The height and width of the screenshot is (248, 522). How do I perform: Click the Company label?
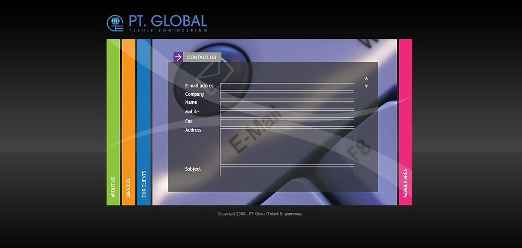click(195, 94)
